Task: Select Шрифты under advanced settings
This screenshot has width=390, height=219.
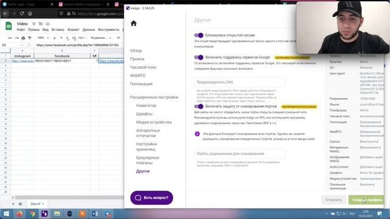Action: 144,114
